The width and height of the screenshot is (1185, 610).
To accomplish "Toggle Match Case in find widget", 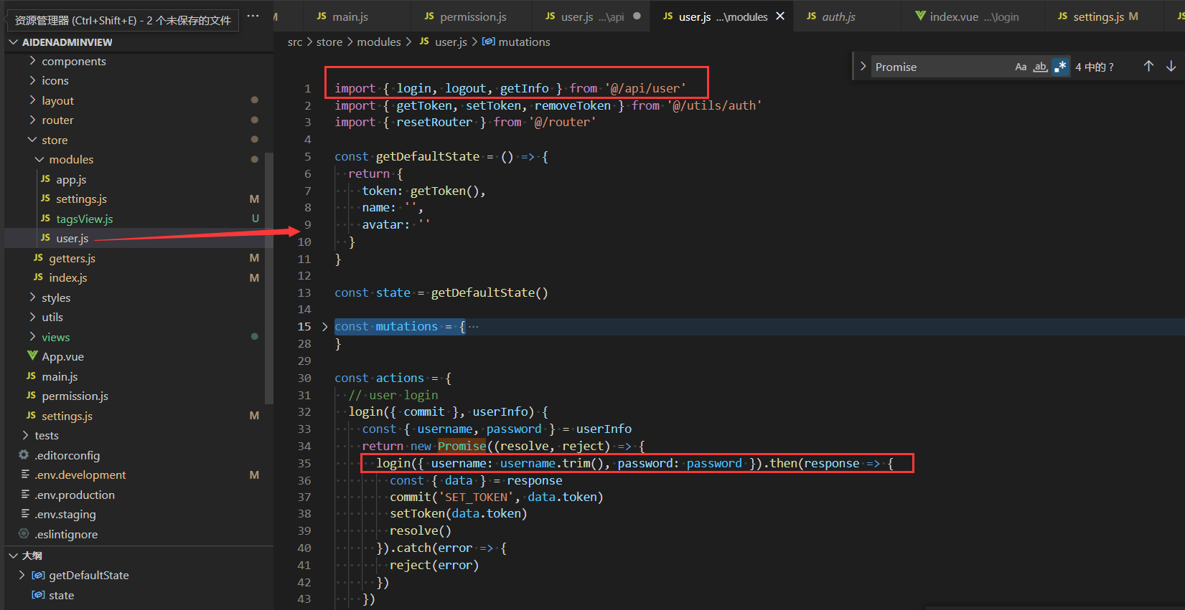I will 1021,67.
